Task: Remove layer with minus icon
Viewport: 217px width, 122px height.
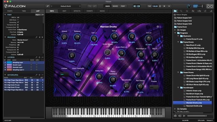Action: [x=42, y=57]
